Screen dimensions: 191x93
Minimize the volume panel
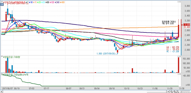click(x=178, y=57)
